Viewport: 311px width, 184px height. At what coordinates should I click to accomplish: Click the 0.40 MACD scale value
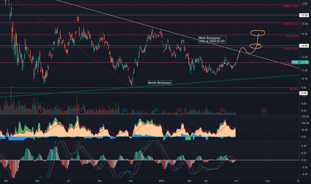click(304, 146)
